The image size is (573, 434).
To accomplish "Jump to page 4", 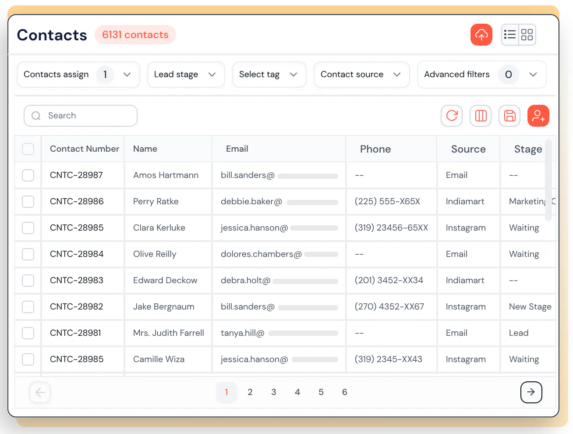I will pos(297,392).
